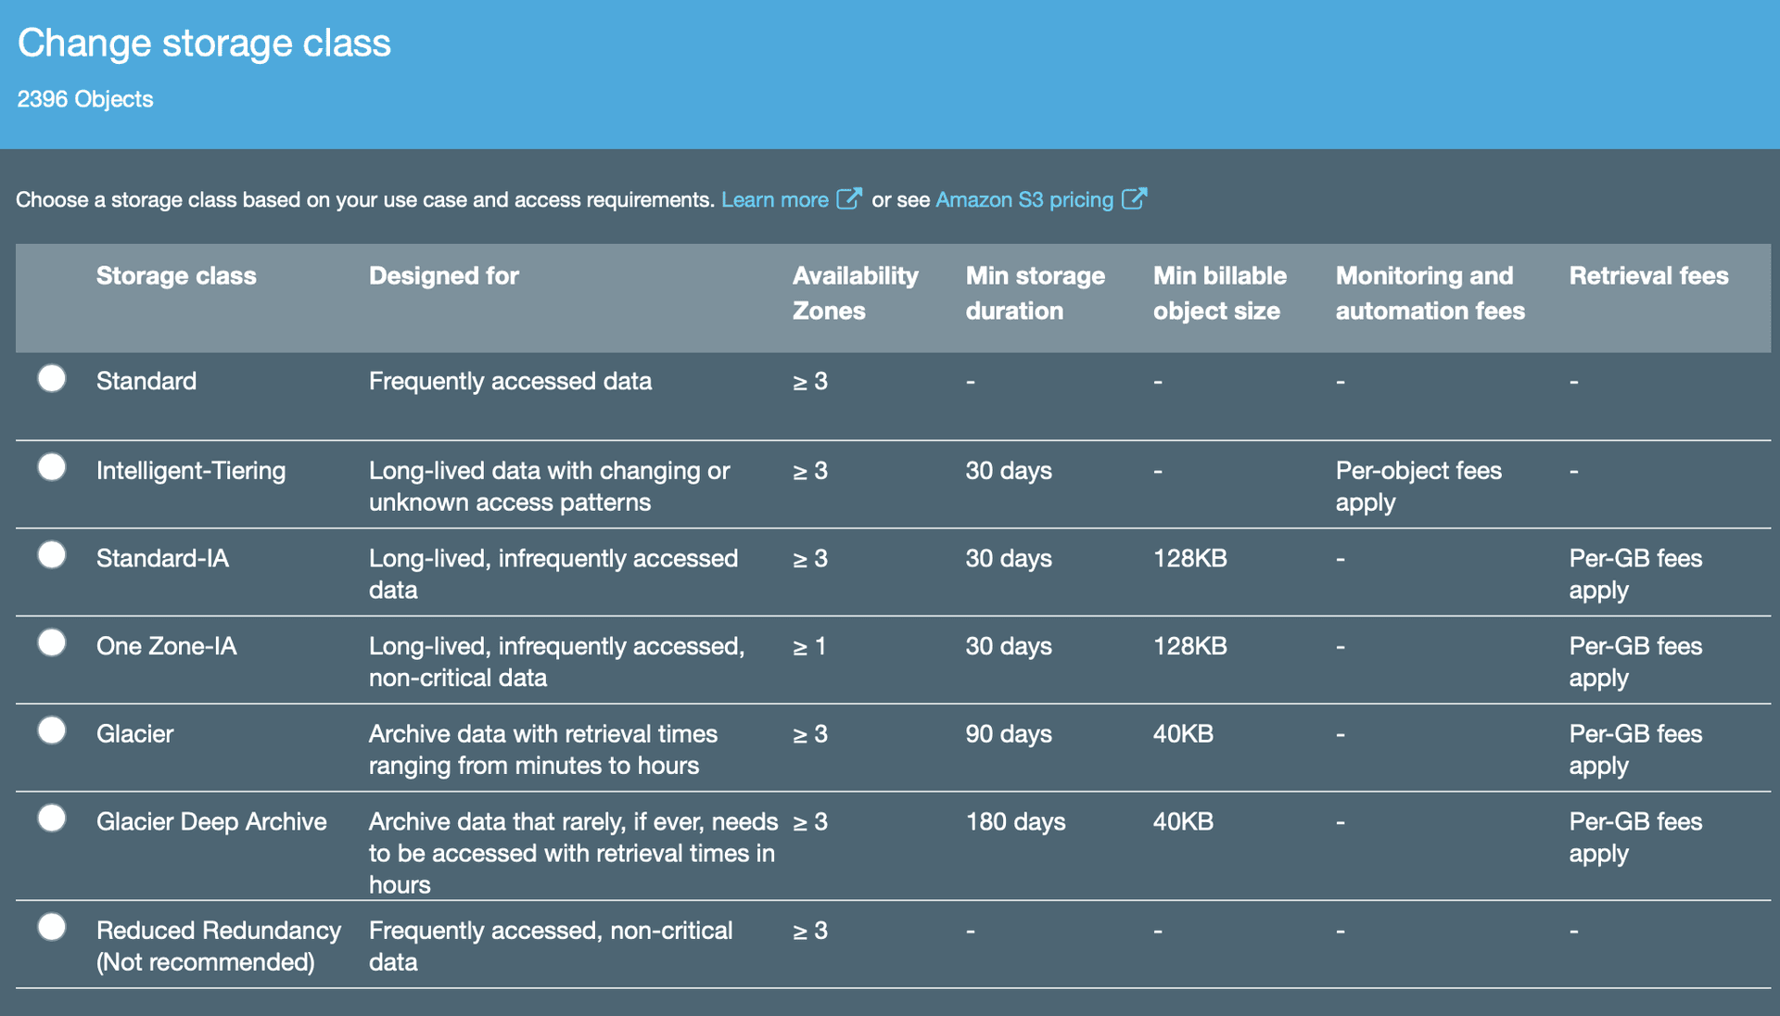The width and height of the screenshot is (1780, 1016).
Task: Click external link icon beside Learn more
Action: [848, 198]
